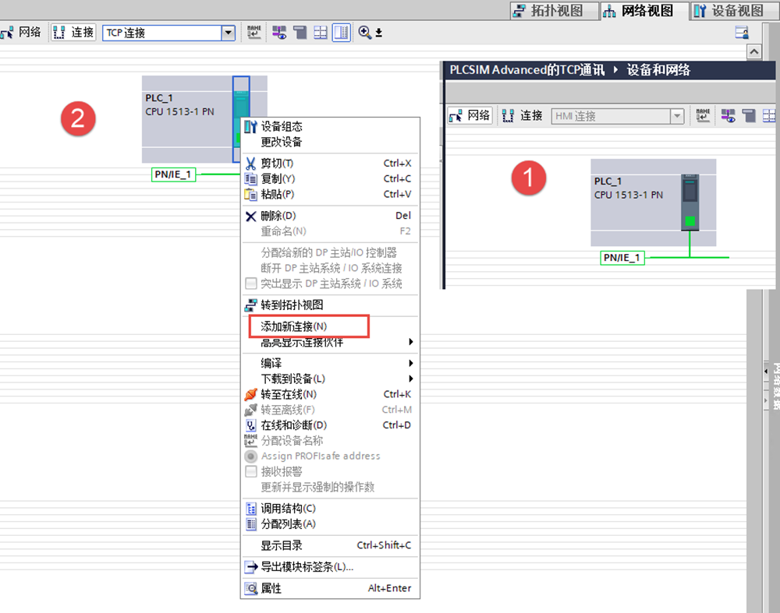Select 添加新连接(N) from context menu
780x613 pixels.
pyautogui.click(x=293, y=326)
